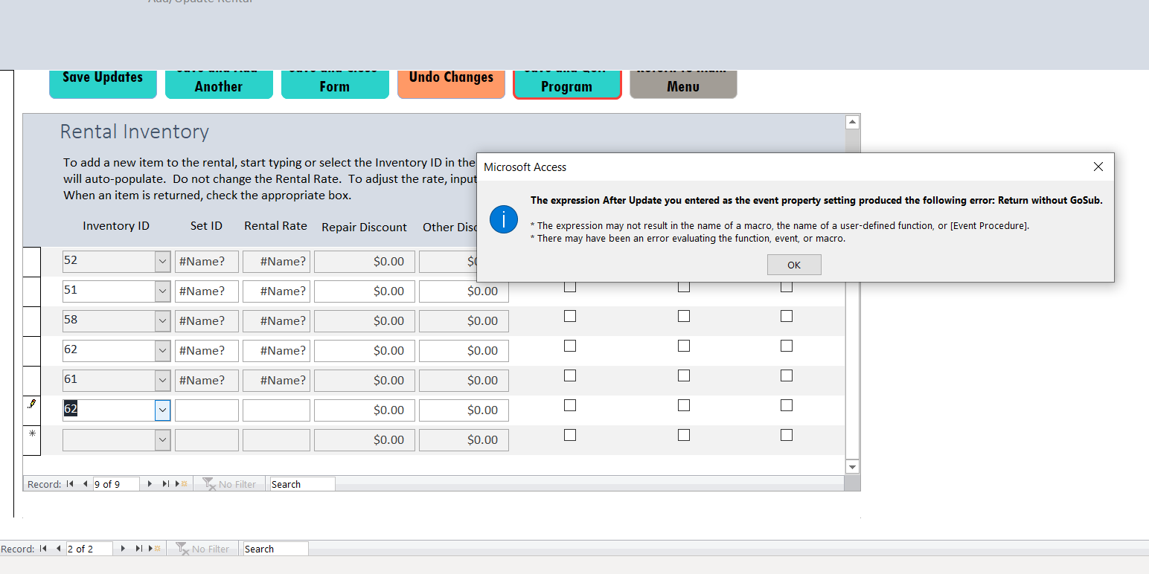Click the No Filter indicator in the subform navigator
The image size is (1149, 574).
point(229,484)
